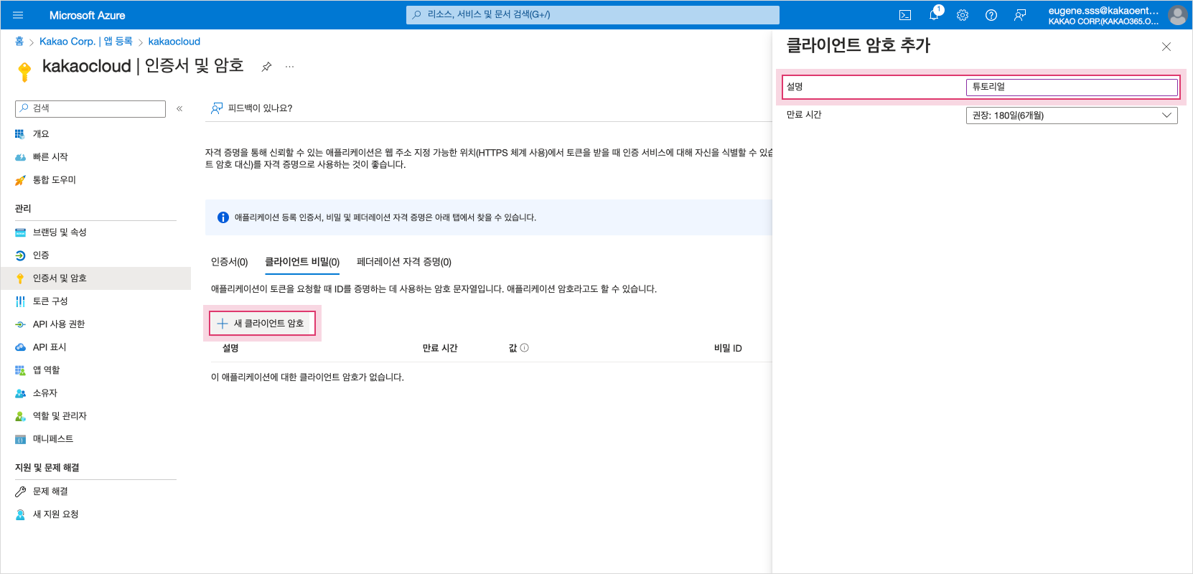Click 통합 도우미 rocket icon
The height and width of the screenshot is (574, 1193).
[20, 180]
